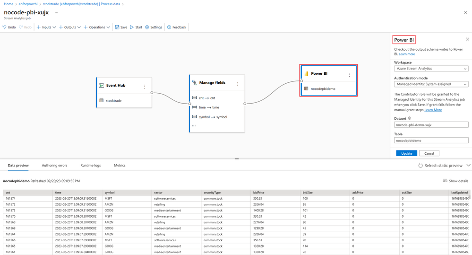472x255 pixels.
Task: Click nocodepbidemo table icon in Power BI node
Action: click(306, 88)
